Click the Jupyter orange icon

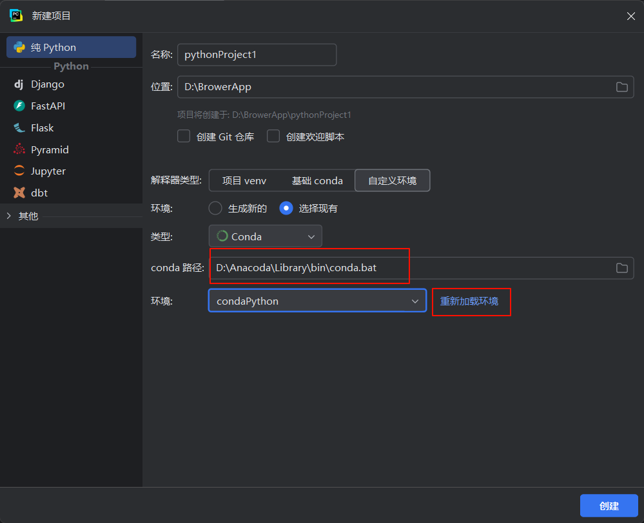[x=19, y=171]
